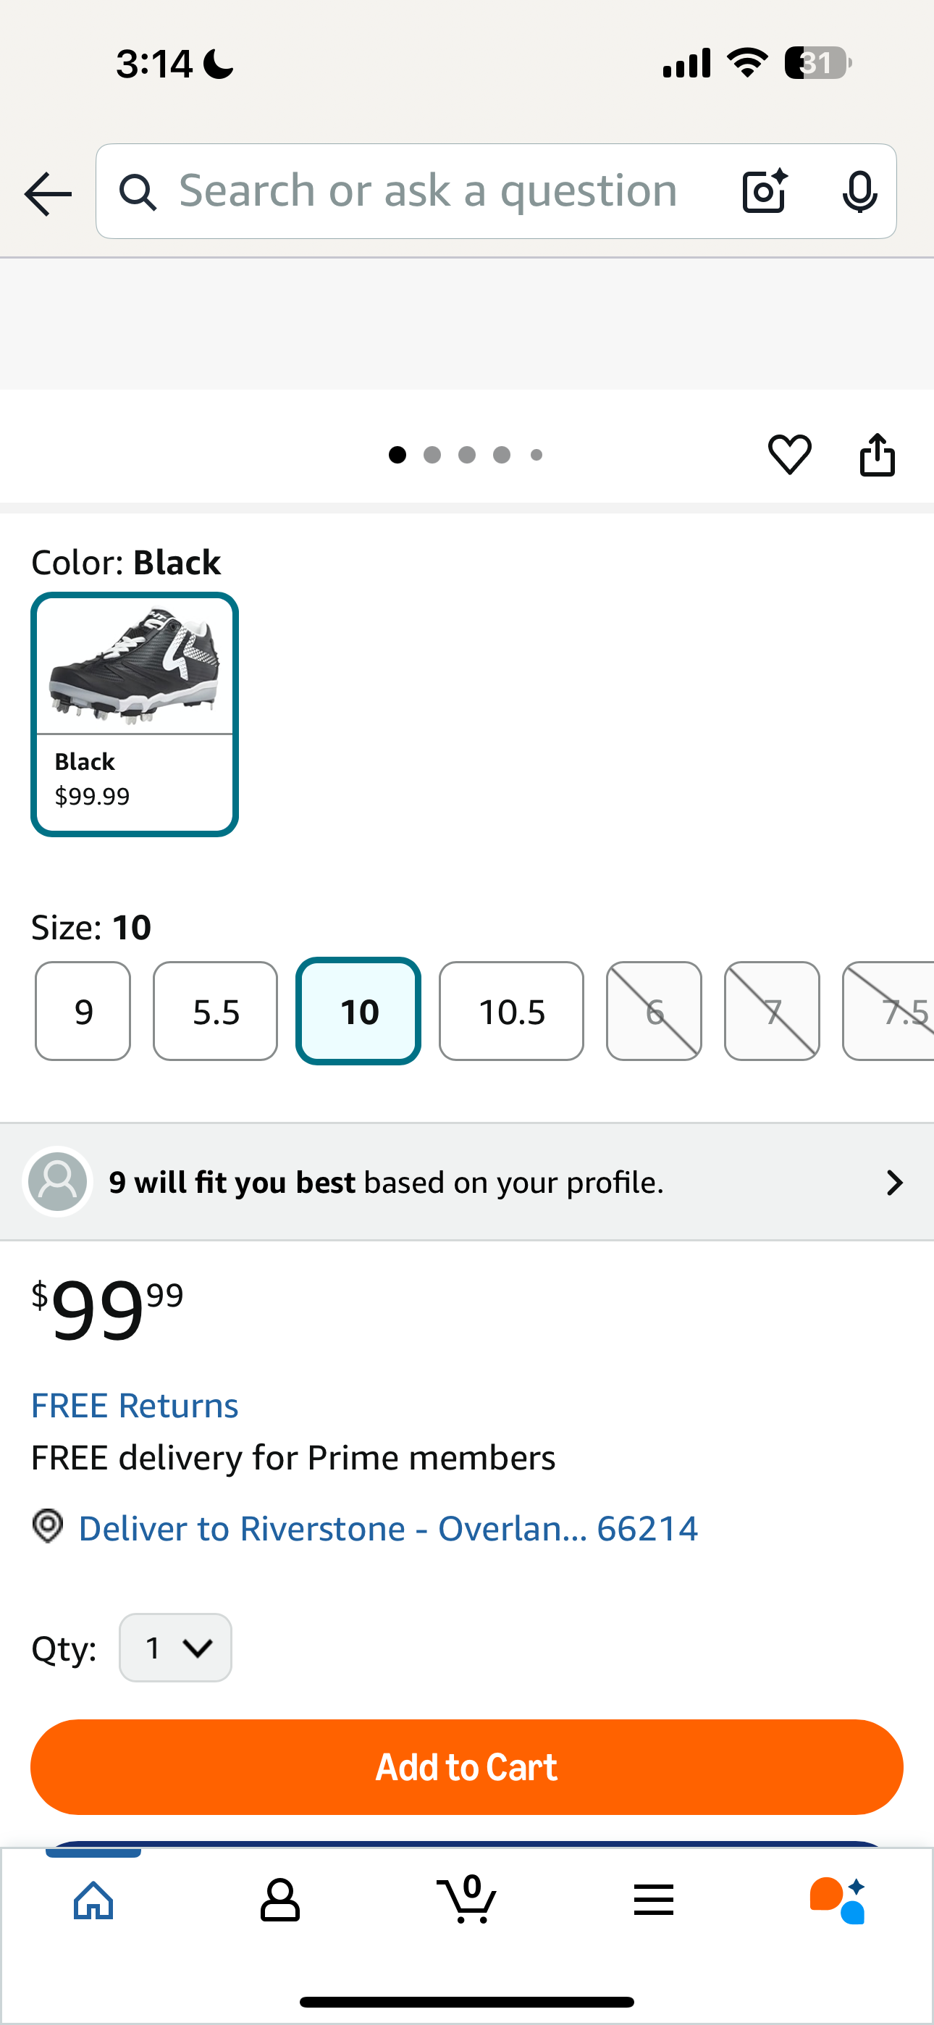Select size 9
This screenshot has height=2025, width=934.
83,1011
